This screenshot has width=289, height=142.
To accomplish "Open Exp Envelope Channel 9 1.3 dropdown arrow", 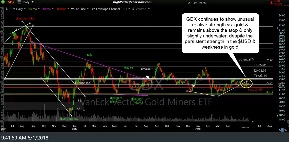I will pos(129,9).
